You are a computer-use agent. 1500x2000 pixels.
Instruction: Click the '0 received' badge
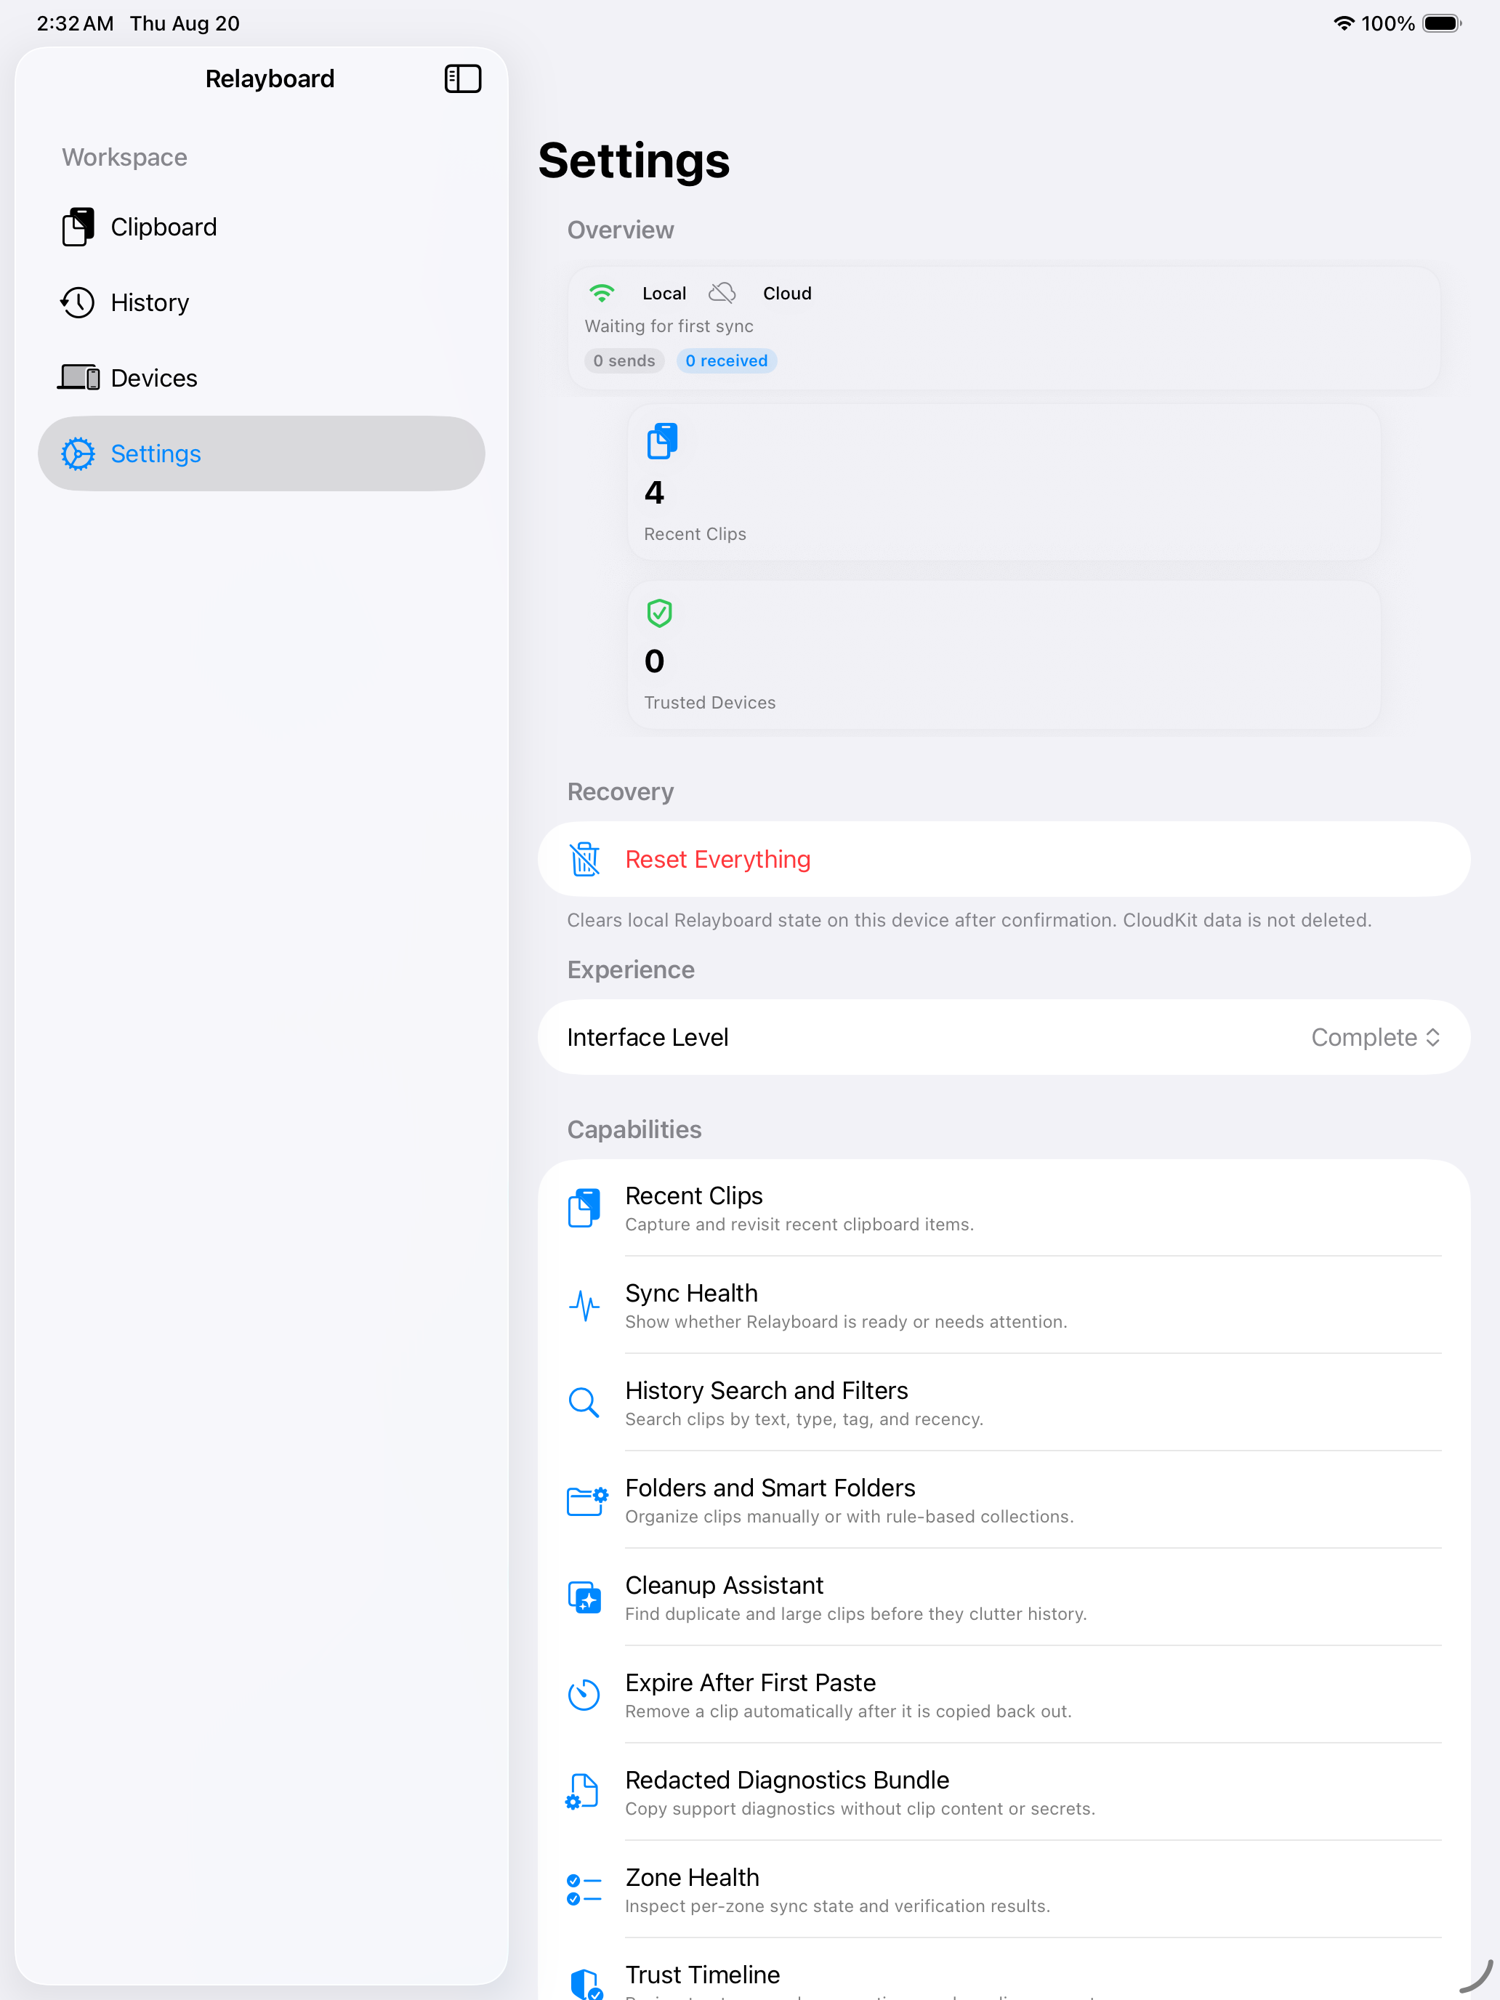click(726, 360)
